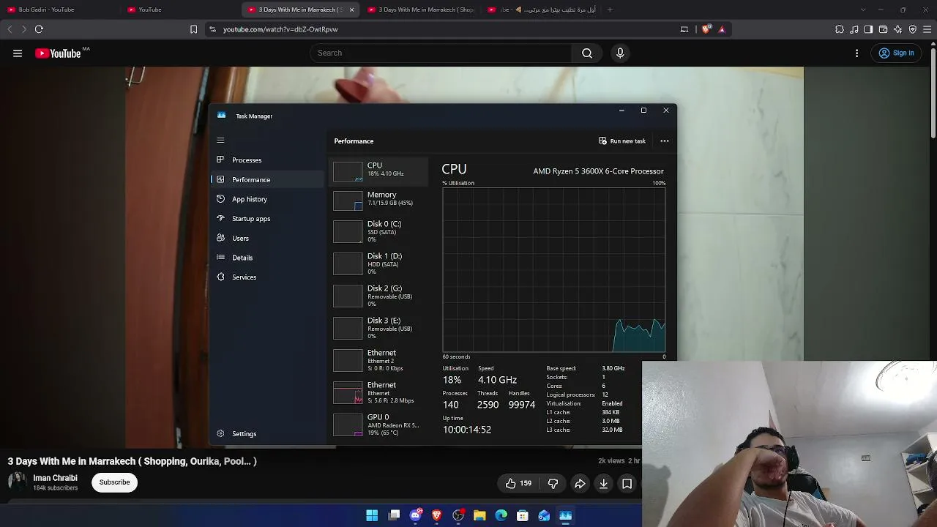937x527 pixels.
Task: Select Disk 0 (C:) performance entry
Action: 379,232
